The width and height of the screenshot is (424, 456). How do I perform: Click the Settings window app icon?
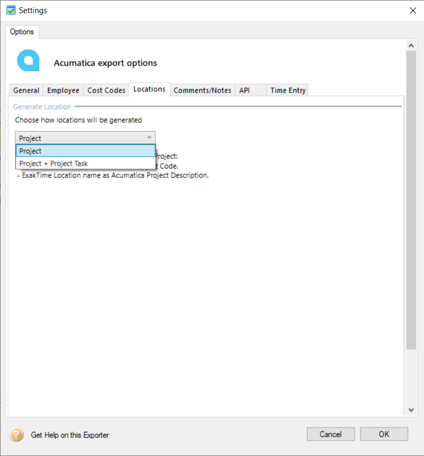point(11,11)
